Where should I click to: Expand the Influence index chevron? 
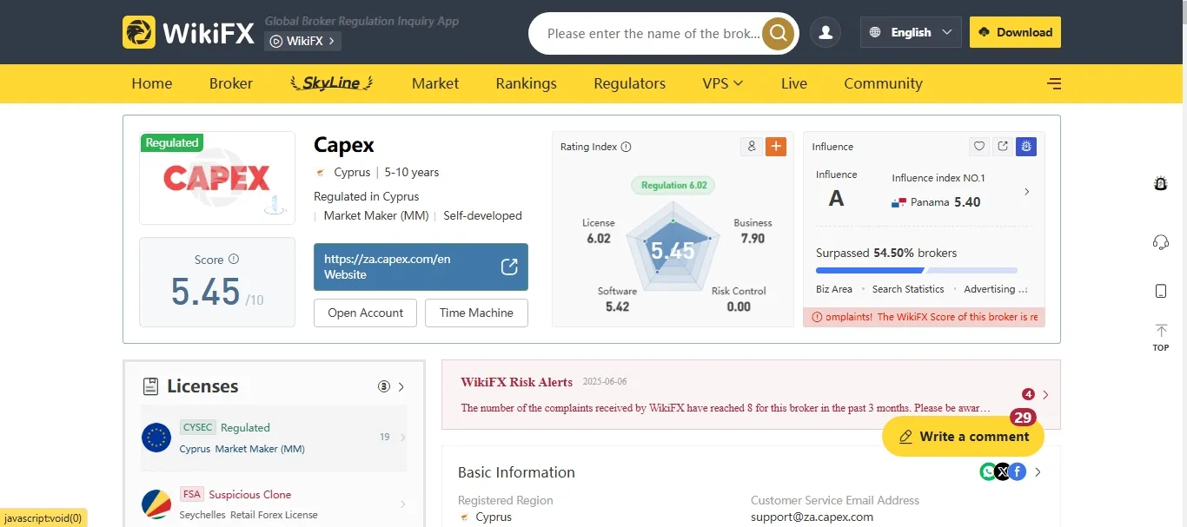point(1026,192)
